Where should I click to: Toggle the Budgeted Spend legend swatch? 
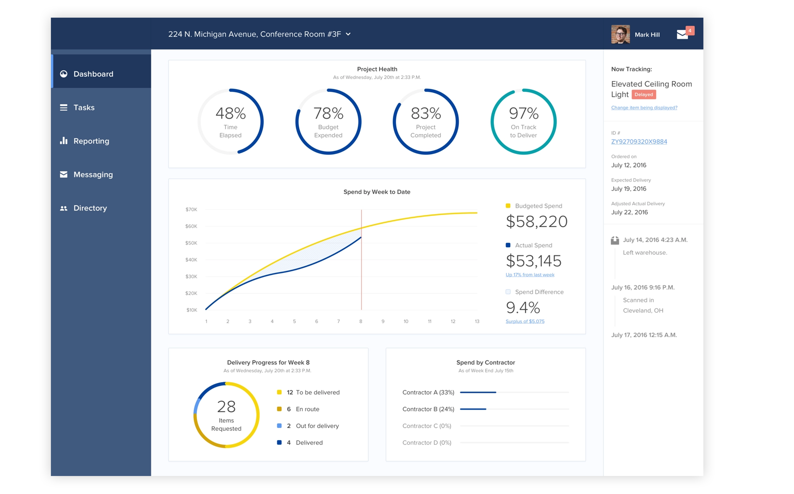508,206
